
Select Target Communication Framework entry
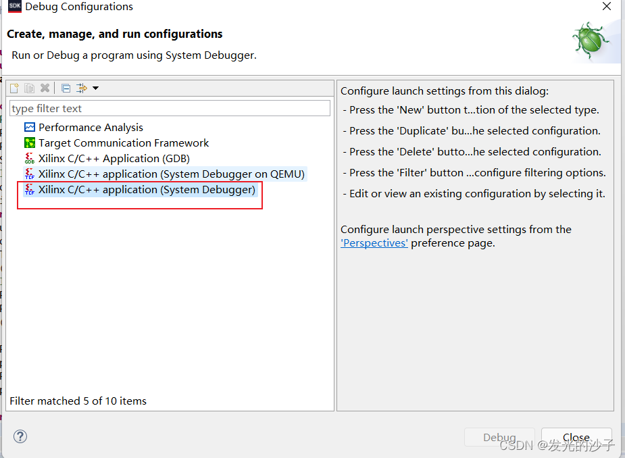(124, 143)
